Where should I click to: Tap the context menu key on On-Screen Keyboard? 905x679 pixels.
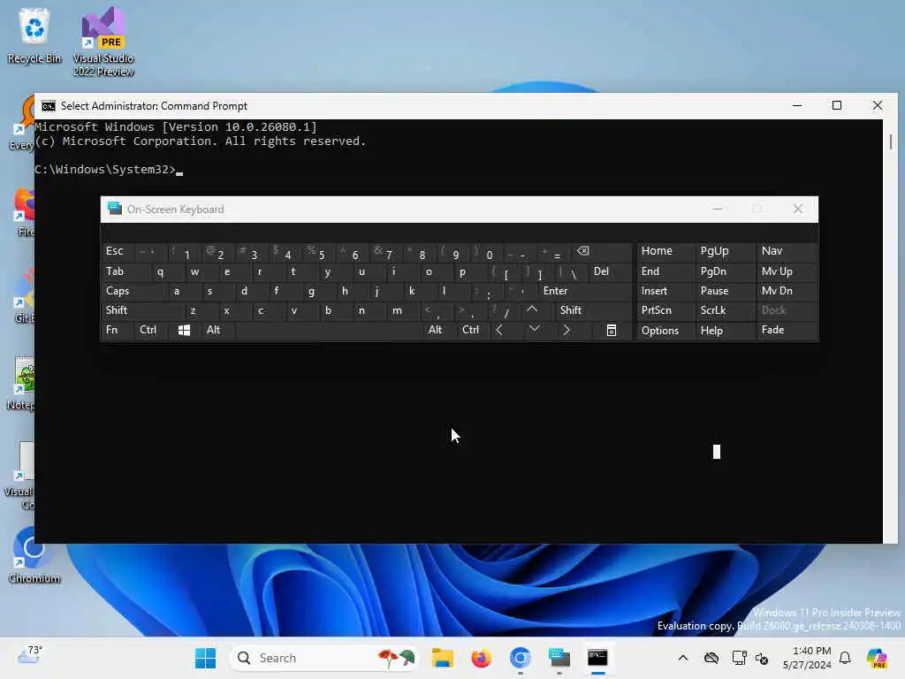click(612, 331)
